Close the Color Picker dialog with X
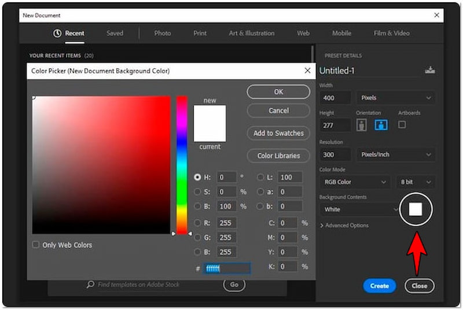The height and width of the screenshot is (310, 463). (x=307, y=71)
